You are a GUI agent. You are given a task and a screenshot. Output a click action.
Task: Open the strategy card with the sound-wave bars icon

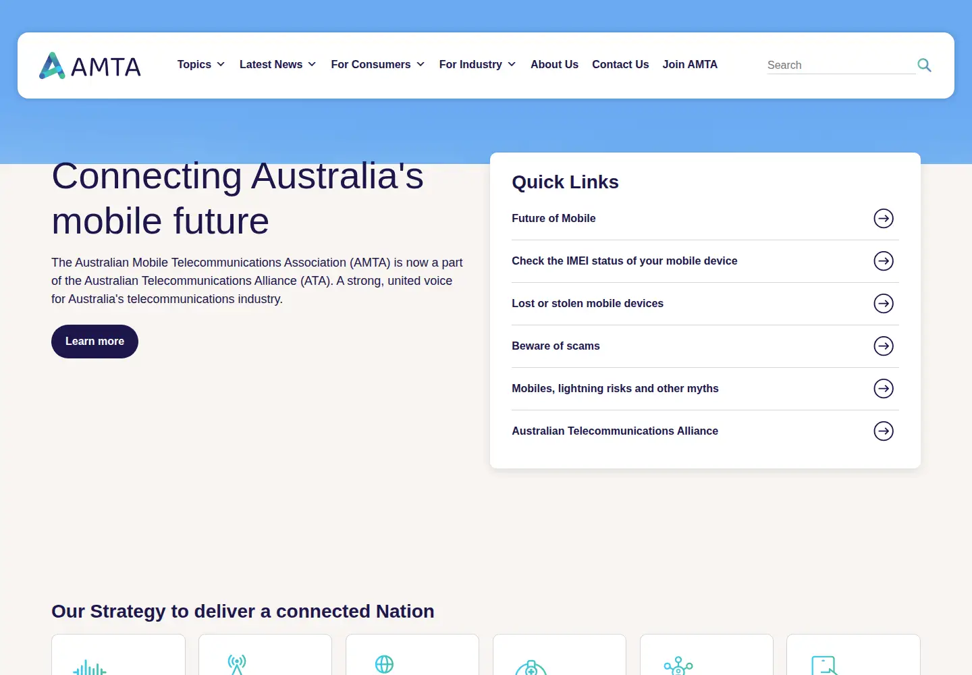[118, 655]
